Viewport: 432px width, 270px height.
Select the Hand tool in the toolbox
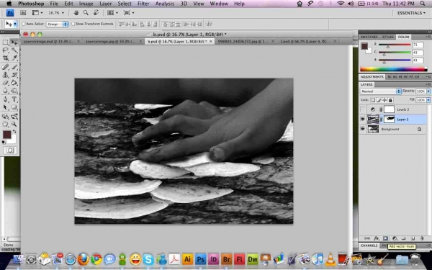click(5, 125)
